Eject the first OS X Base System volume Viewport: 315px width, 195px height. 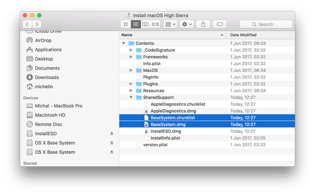coord(112,143)
